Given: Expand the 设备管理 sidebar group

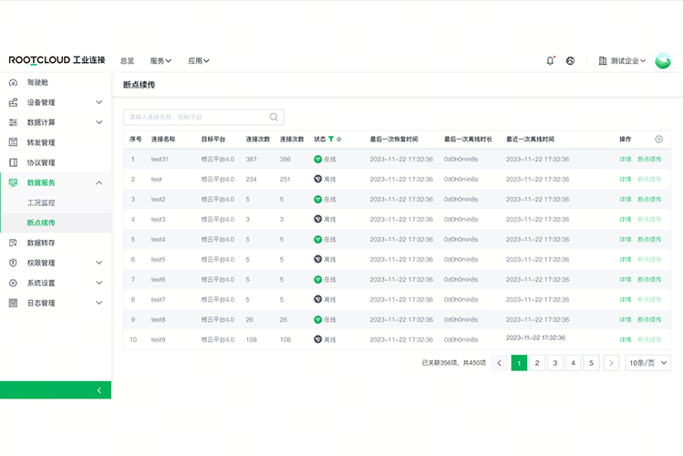Looking at the screenshot, I should coord(99,103).
